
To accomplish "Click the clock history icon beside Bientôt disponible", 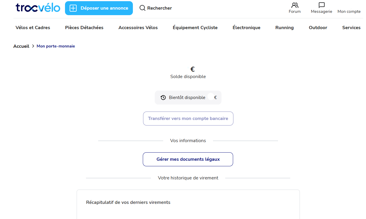I will tap(163, 98).
